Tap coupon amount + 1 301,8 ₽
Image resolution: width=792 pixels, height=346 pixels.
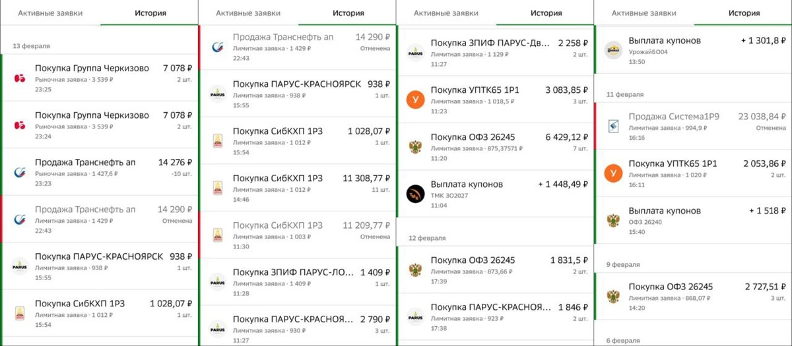[x=764, y=41]
